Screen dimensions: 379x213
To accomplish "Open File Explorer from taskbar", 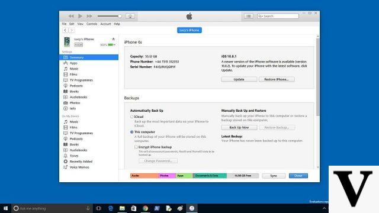I will point(122,208).
